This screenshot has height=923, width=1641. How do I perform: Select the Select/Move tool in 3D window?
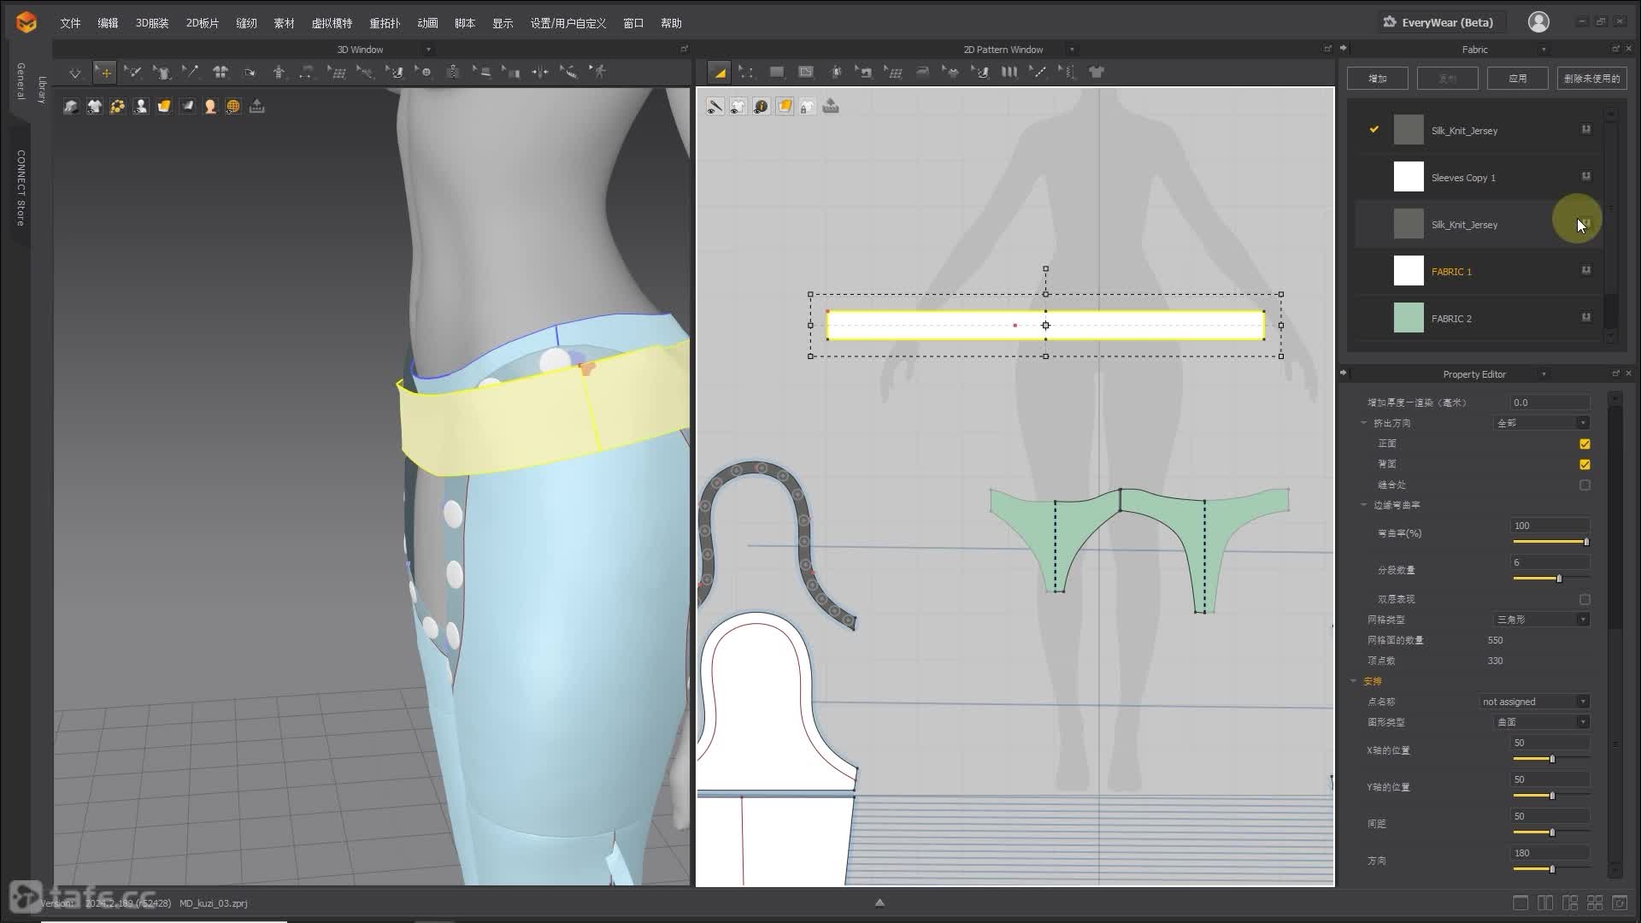(104, 73)
